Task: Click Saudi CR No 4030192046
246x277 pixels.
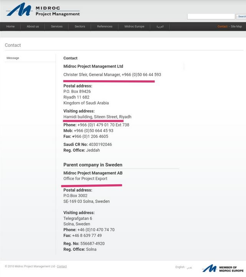Action: [x=88, y=145]
